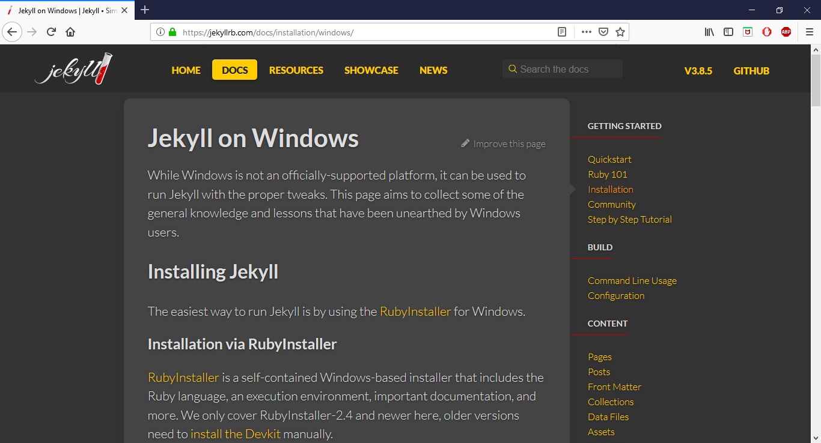
Task: Click the Jekyll logo in the header
Action: (73, 69)
